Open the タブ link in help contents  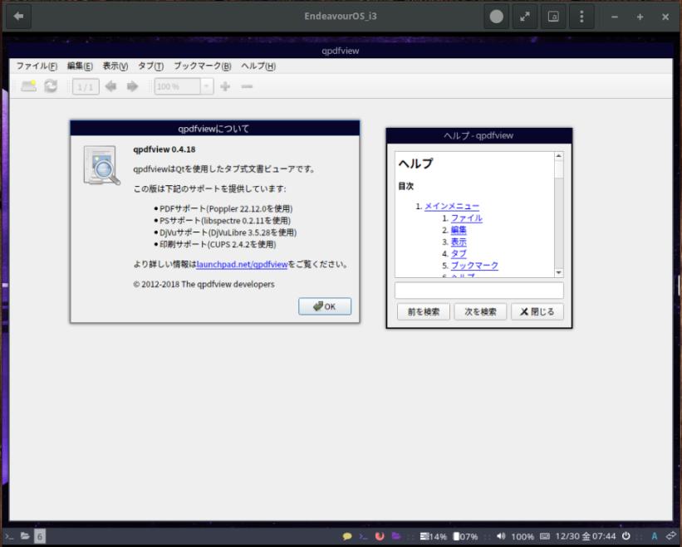[459, 254]
